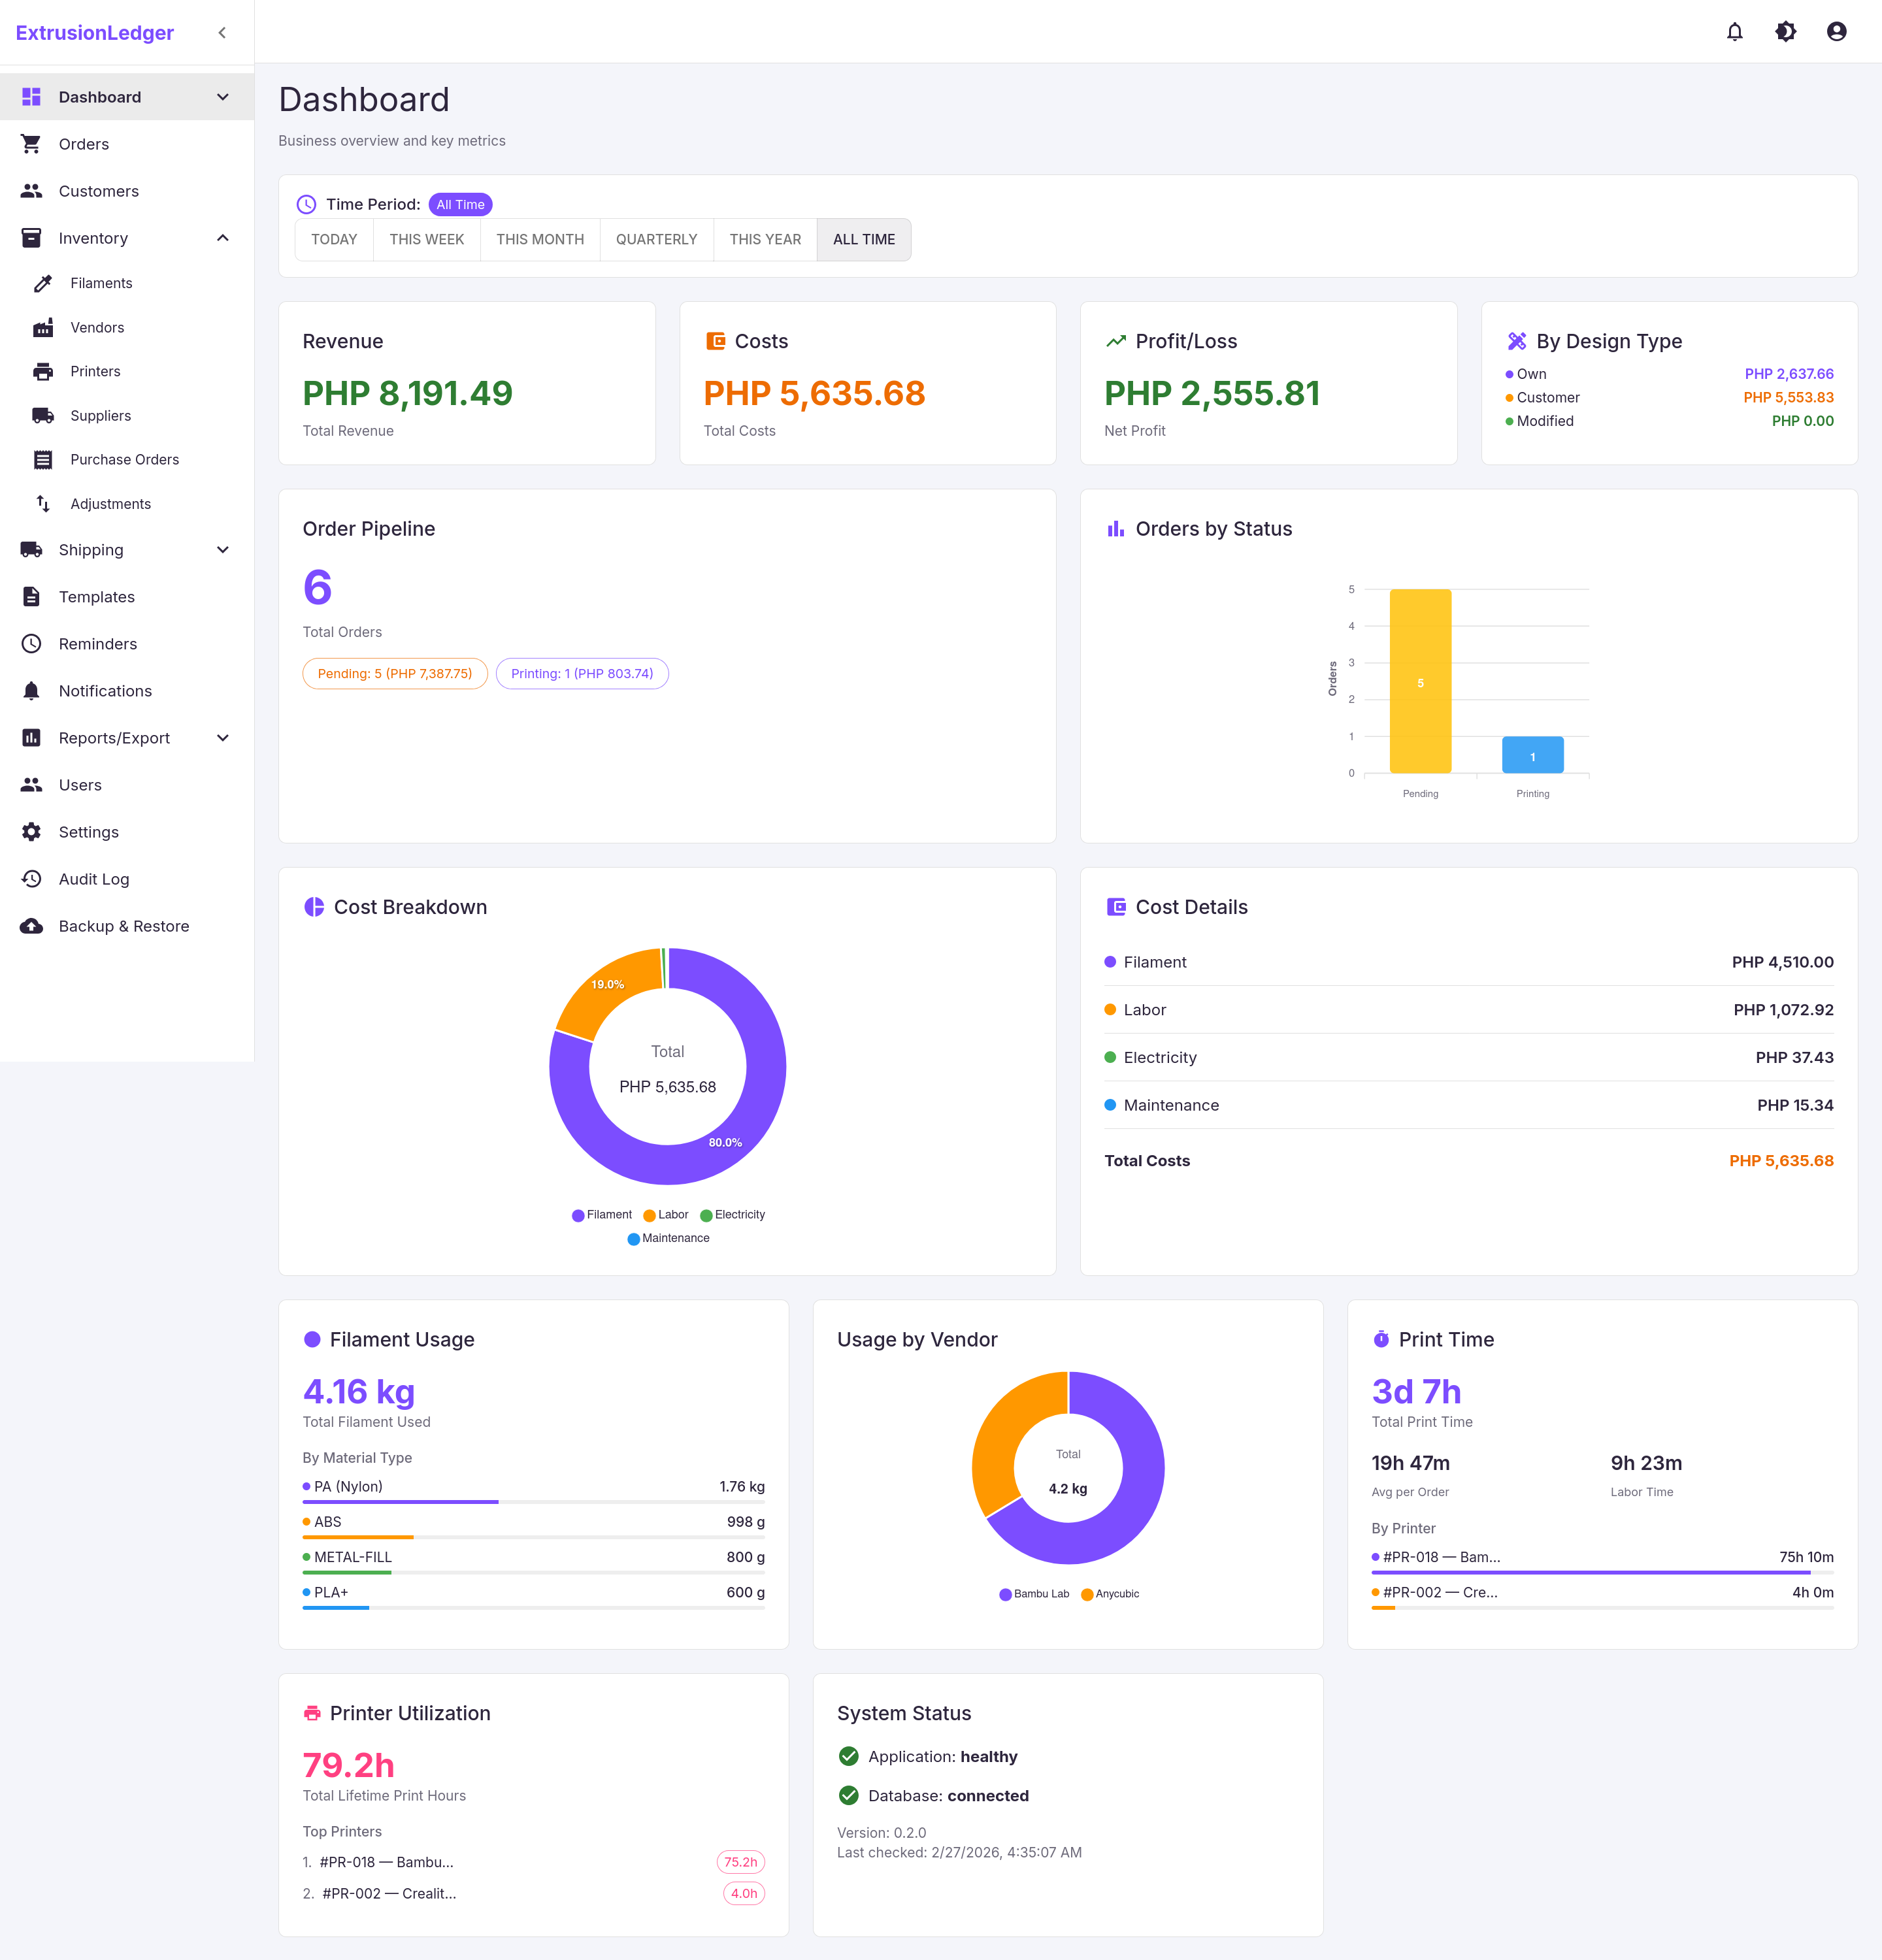This screenshot has width=1882, height=1960.
Task: Expand the Shipping section
Action: [x=222, y=550]
